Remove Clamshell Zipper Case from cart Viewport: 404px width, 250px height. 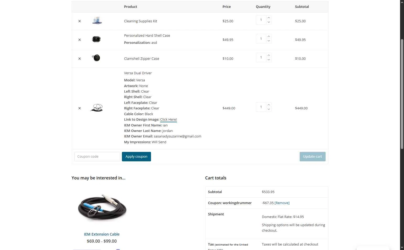coord(79,59)
